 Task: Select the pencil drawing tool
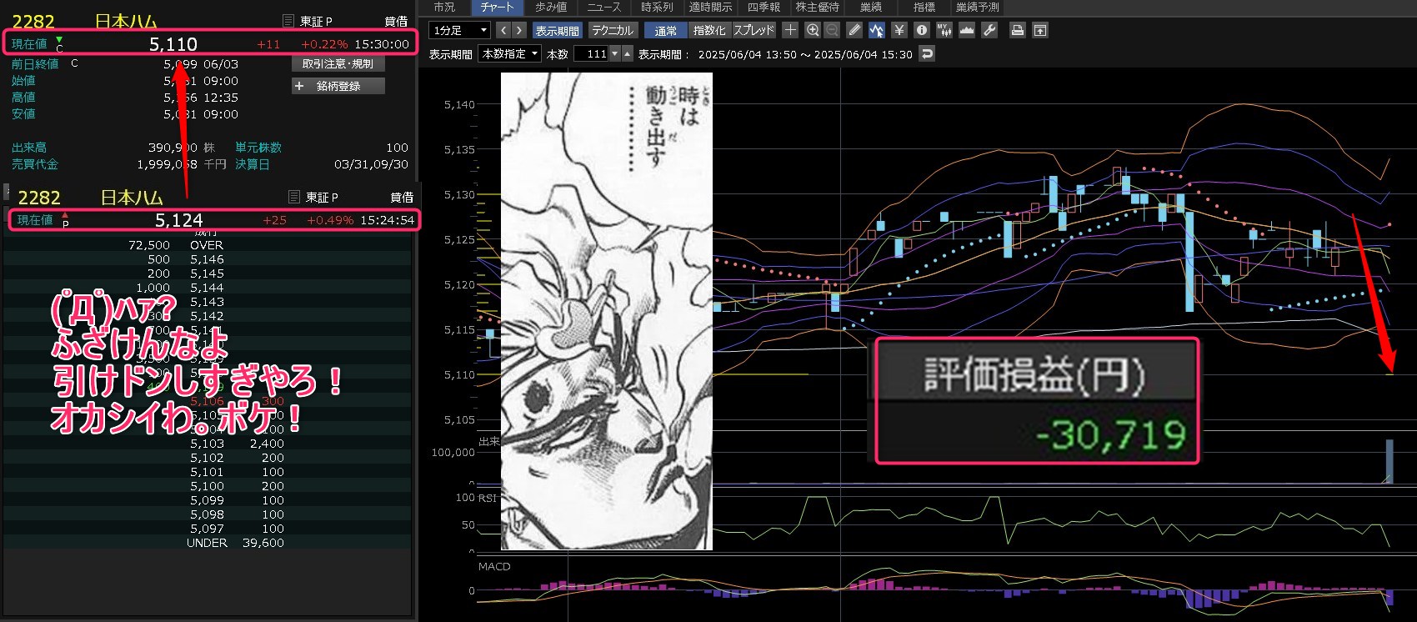(x=854, y=30)
